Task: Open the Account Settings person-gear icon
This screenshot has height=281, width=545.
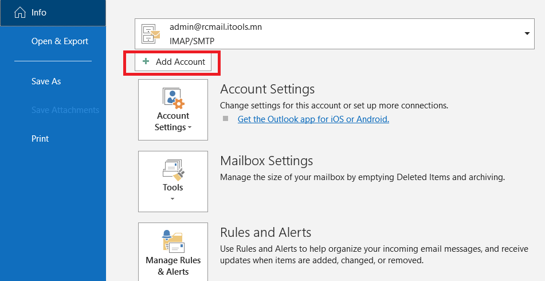Action: [x=173, y=99]
